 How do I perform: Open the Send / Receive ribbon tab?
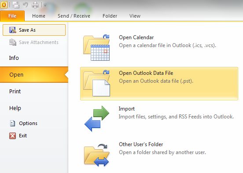(74, 16)
